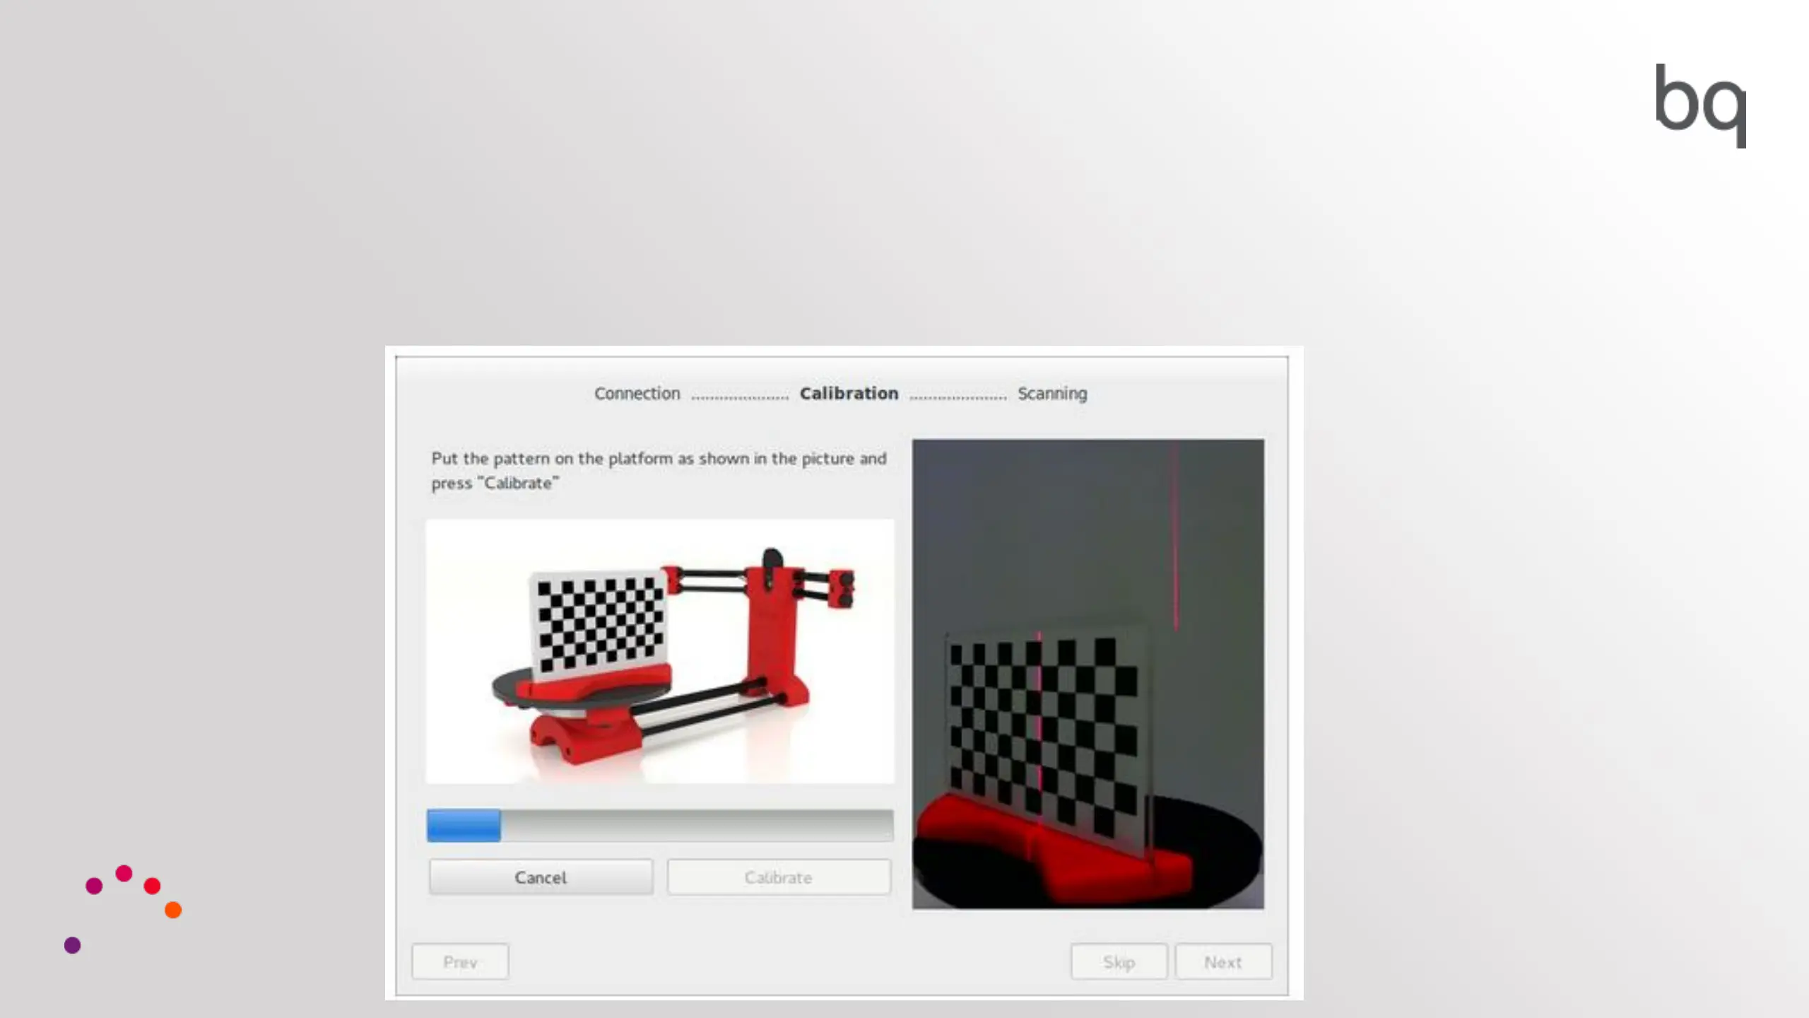Jump to the Scanning wizard step
The width and height of the screenshot is (1809, 1018).
point(1051,394)
